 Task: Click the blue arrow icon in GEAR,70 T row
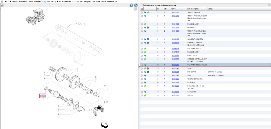pyautogui.click(x=145, y=28)
